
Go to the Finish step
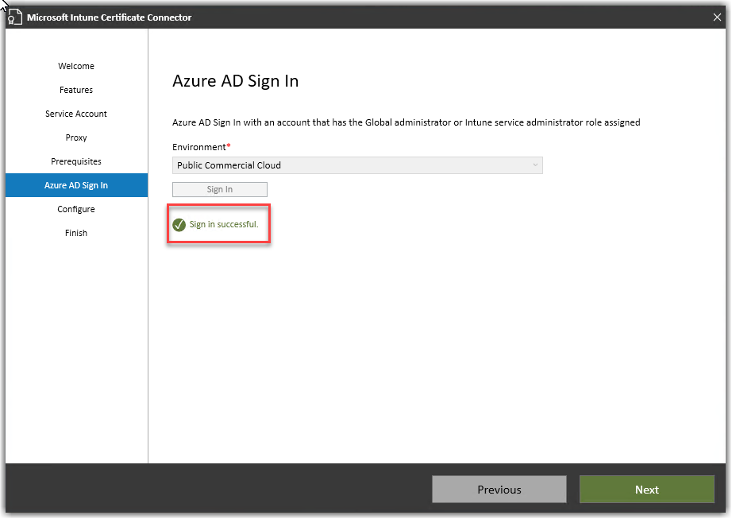tap(76, 233)
